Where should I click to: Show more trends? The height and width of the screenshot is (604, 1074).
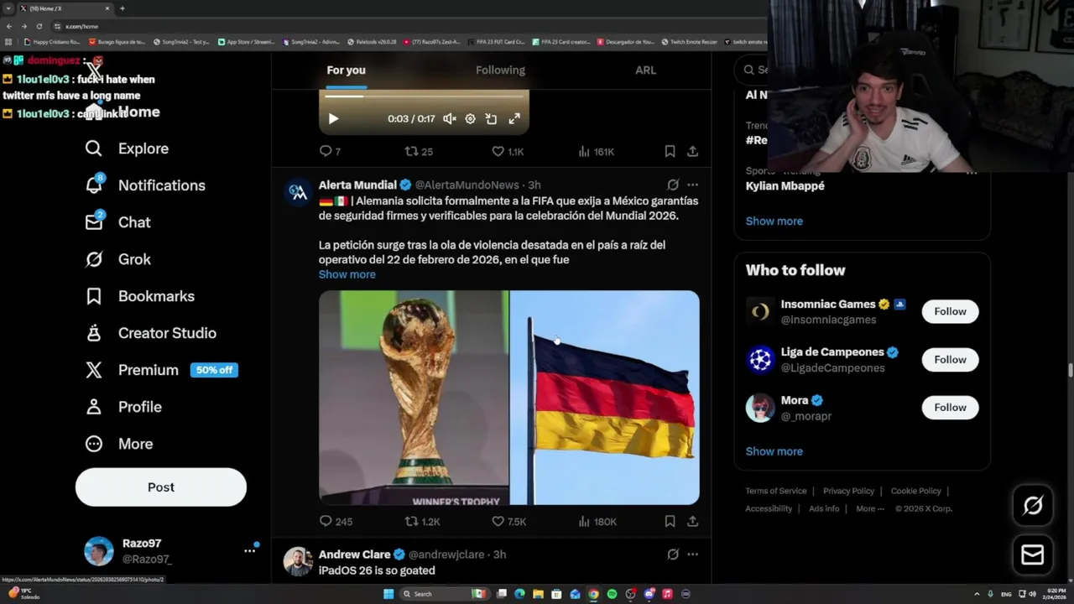[774, 221]
